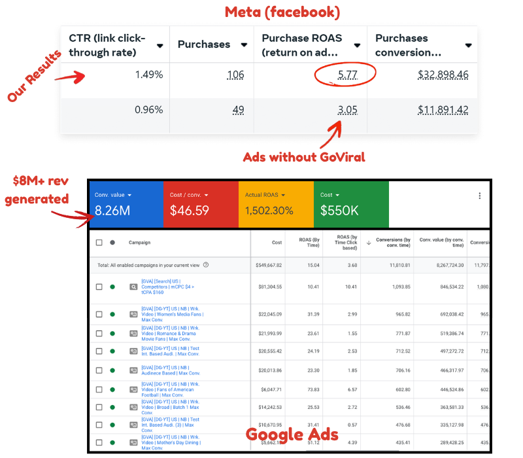
Task: Sort by the Cost column header
Action: click(277, 242)
